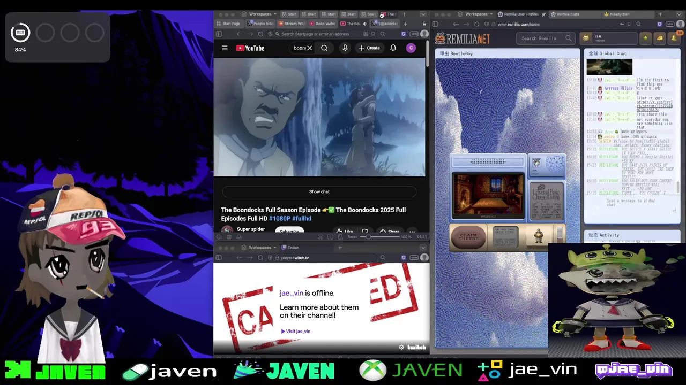
Task: Run YouTube search with magnifier button
Action: [x=324, y=48]
